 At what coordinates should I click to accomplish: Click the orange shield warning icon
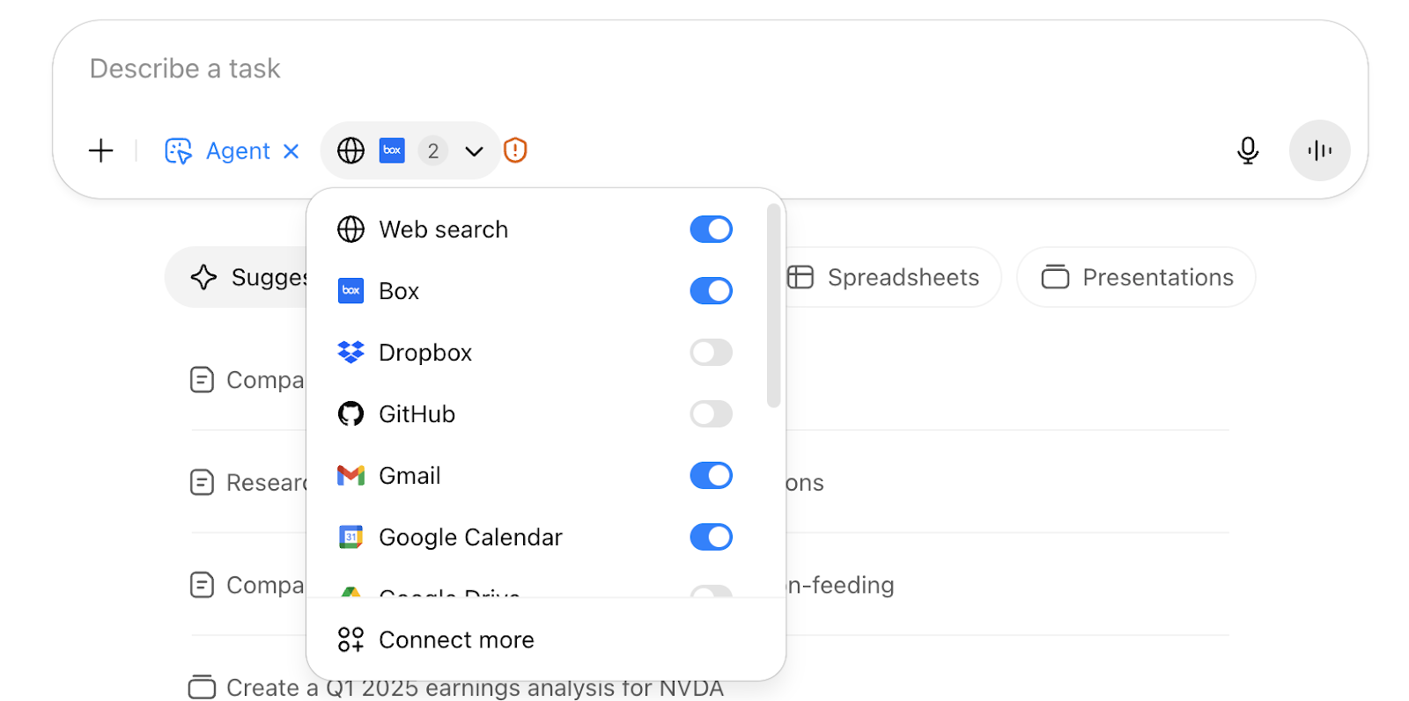click(x=515, y=150)
